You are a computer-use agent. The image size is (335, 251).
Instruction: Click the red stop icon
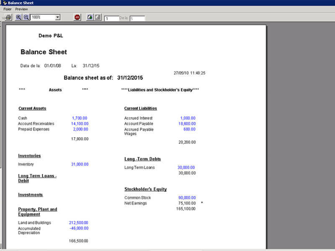pyautogui.click(x=77, y=17)
